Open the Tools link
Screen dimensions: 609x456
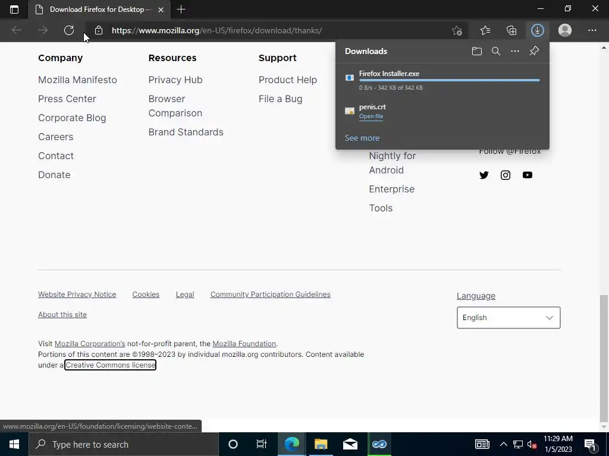coord(381,208)
